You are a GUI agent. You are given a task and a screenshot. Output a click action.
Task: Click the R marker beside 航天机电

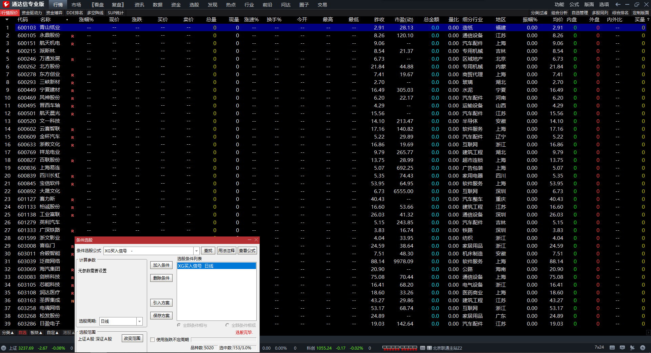tap(73, 44)
